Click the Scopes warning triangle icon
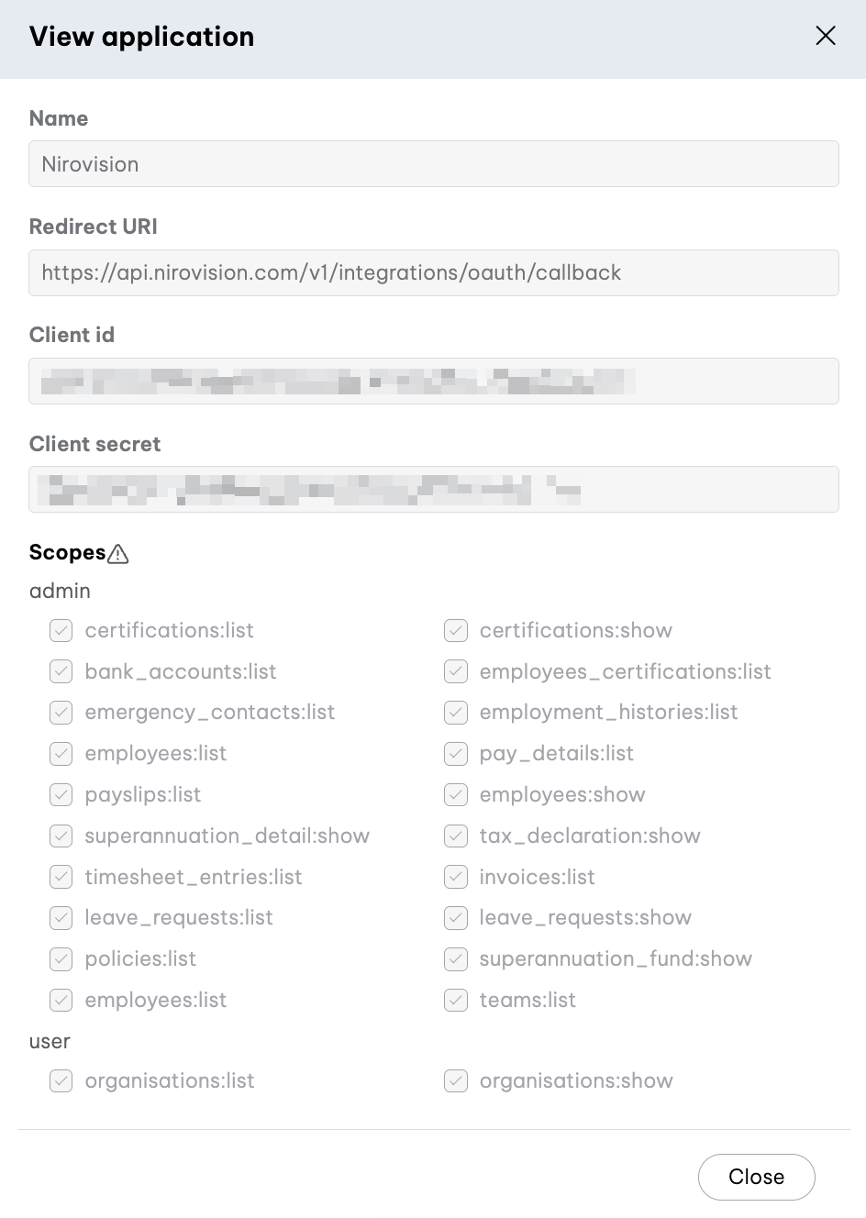866x1218 pixels. pyautogui.click(x=118, y=554)
